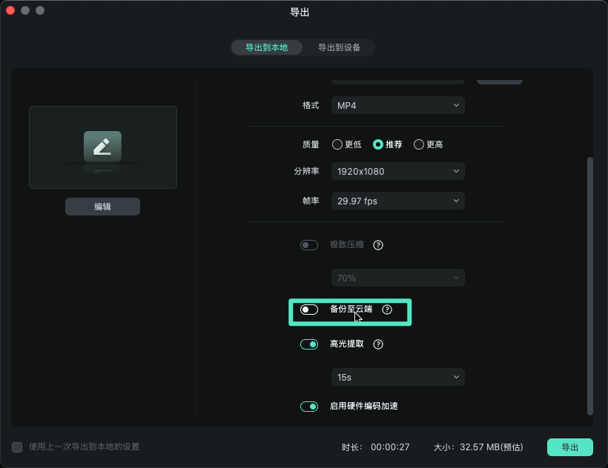The image size is (608, 468).
Task: Open the 70% compression level dropdown
Action: [397, 276]
